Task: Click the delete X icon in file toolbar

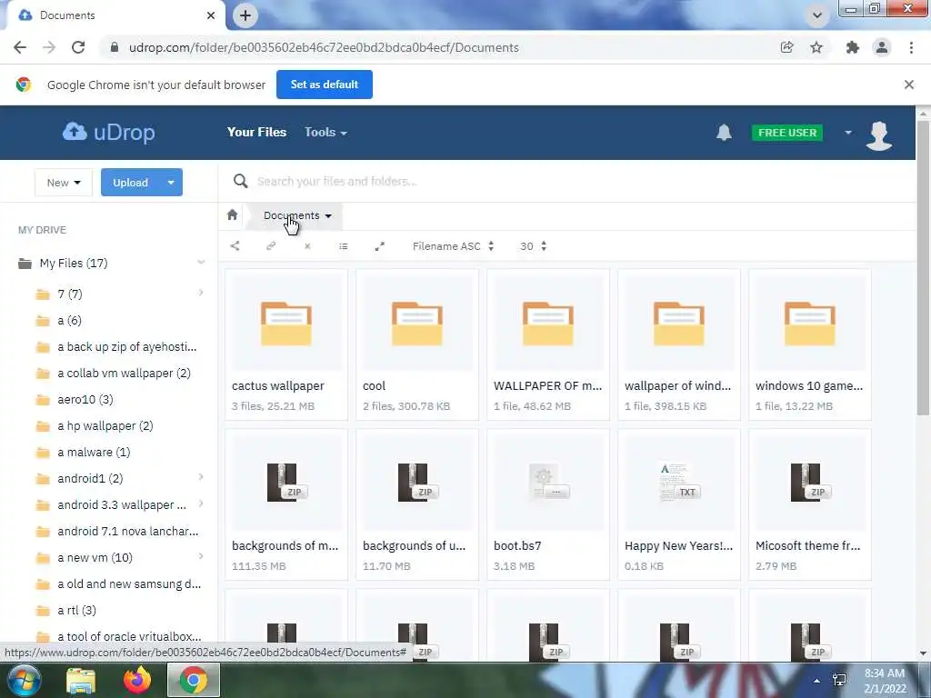Action: click(x=307, y=246)
